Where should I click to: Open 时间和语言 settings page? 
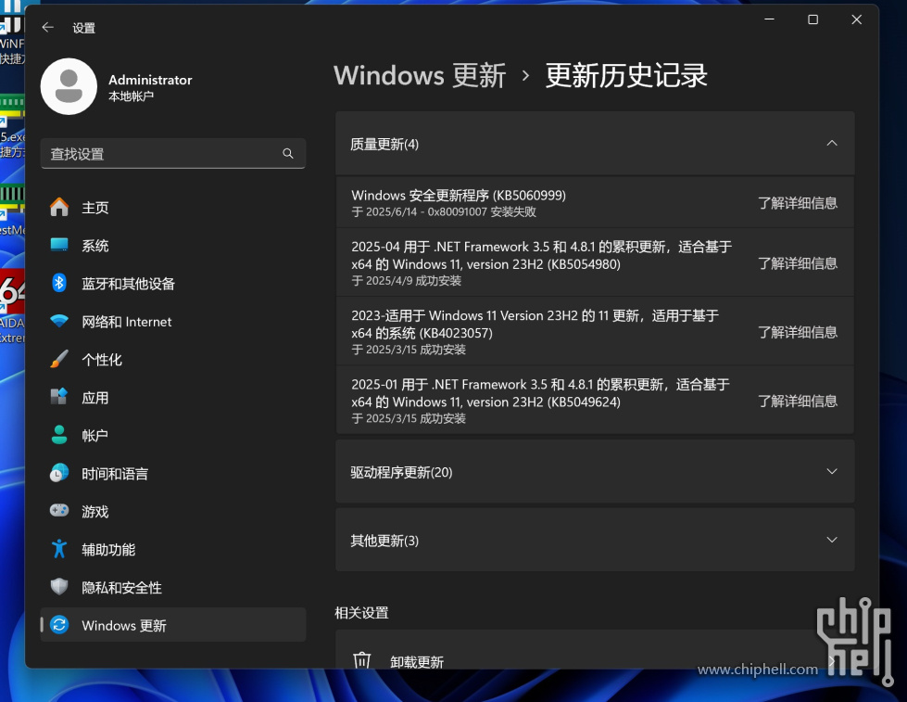click(173, 474)
